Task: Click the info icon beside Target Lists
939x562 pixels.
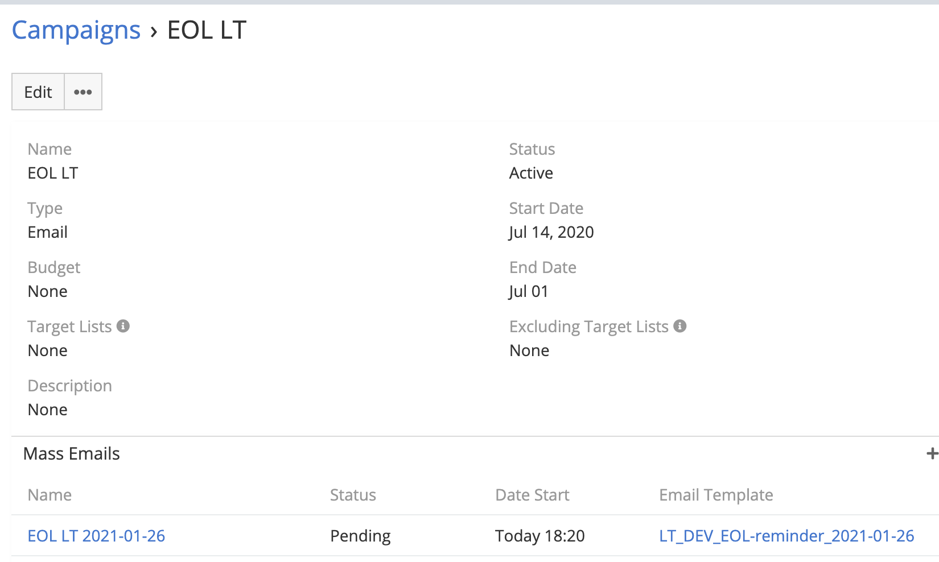Action: click(x=123, y=326)
